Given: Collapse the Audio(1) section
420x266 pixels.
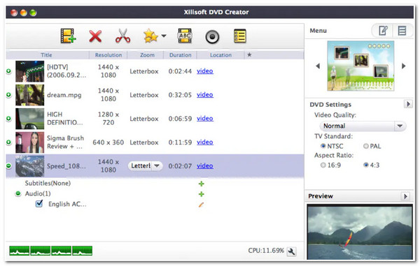Looking at the screenshot, I should coord(18,193).
